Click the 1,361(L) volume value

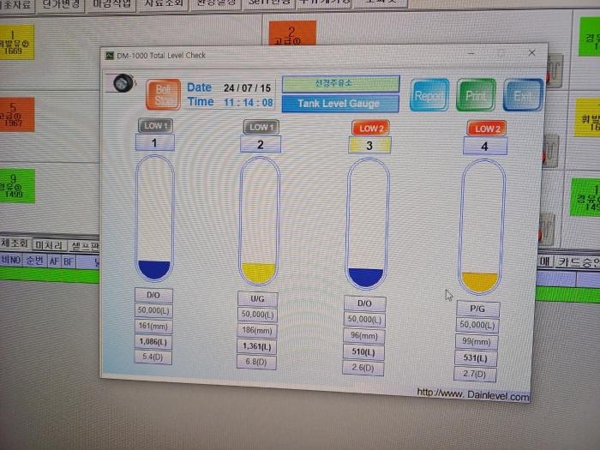click(257, 346)
